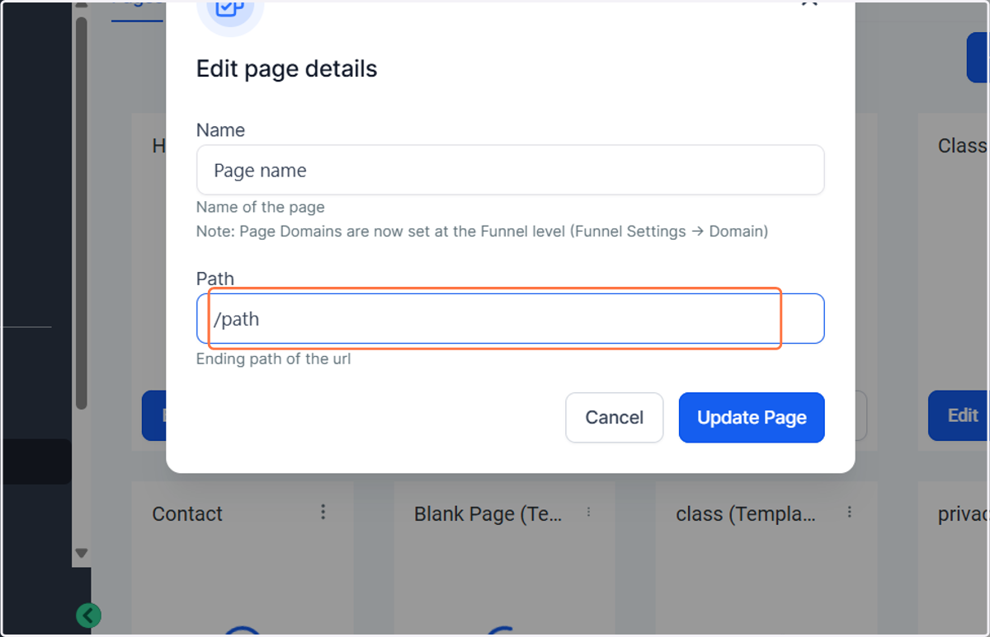Click the underlined Pages tab at top
Screen dimensions: 990x637
(137, 7)
